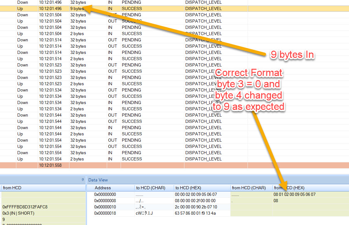The height and width of the screenshot is (225, 349).
Task: Select the value 0xFFFFBD8D312FAFC8 in the left panel
Action: pyautogui.click(x=25, y=207)
